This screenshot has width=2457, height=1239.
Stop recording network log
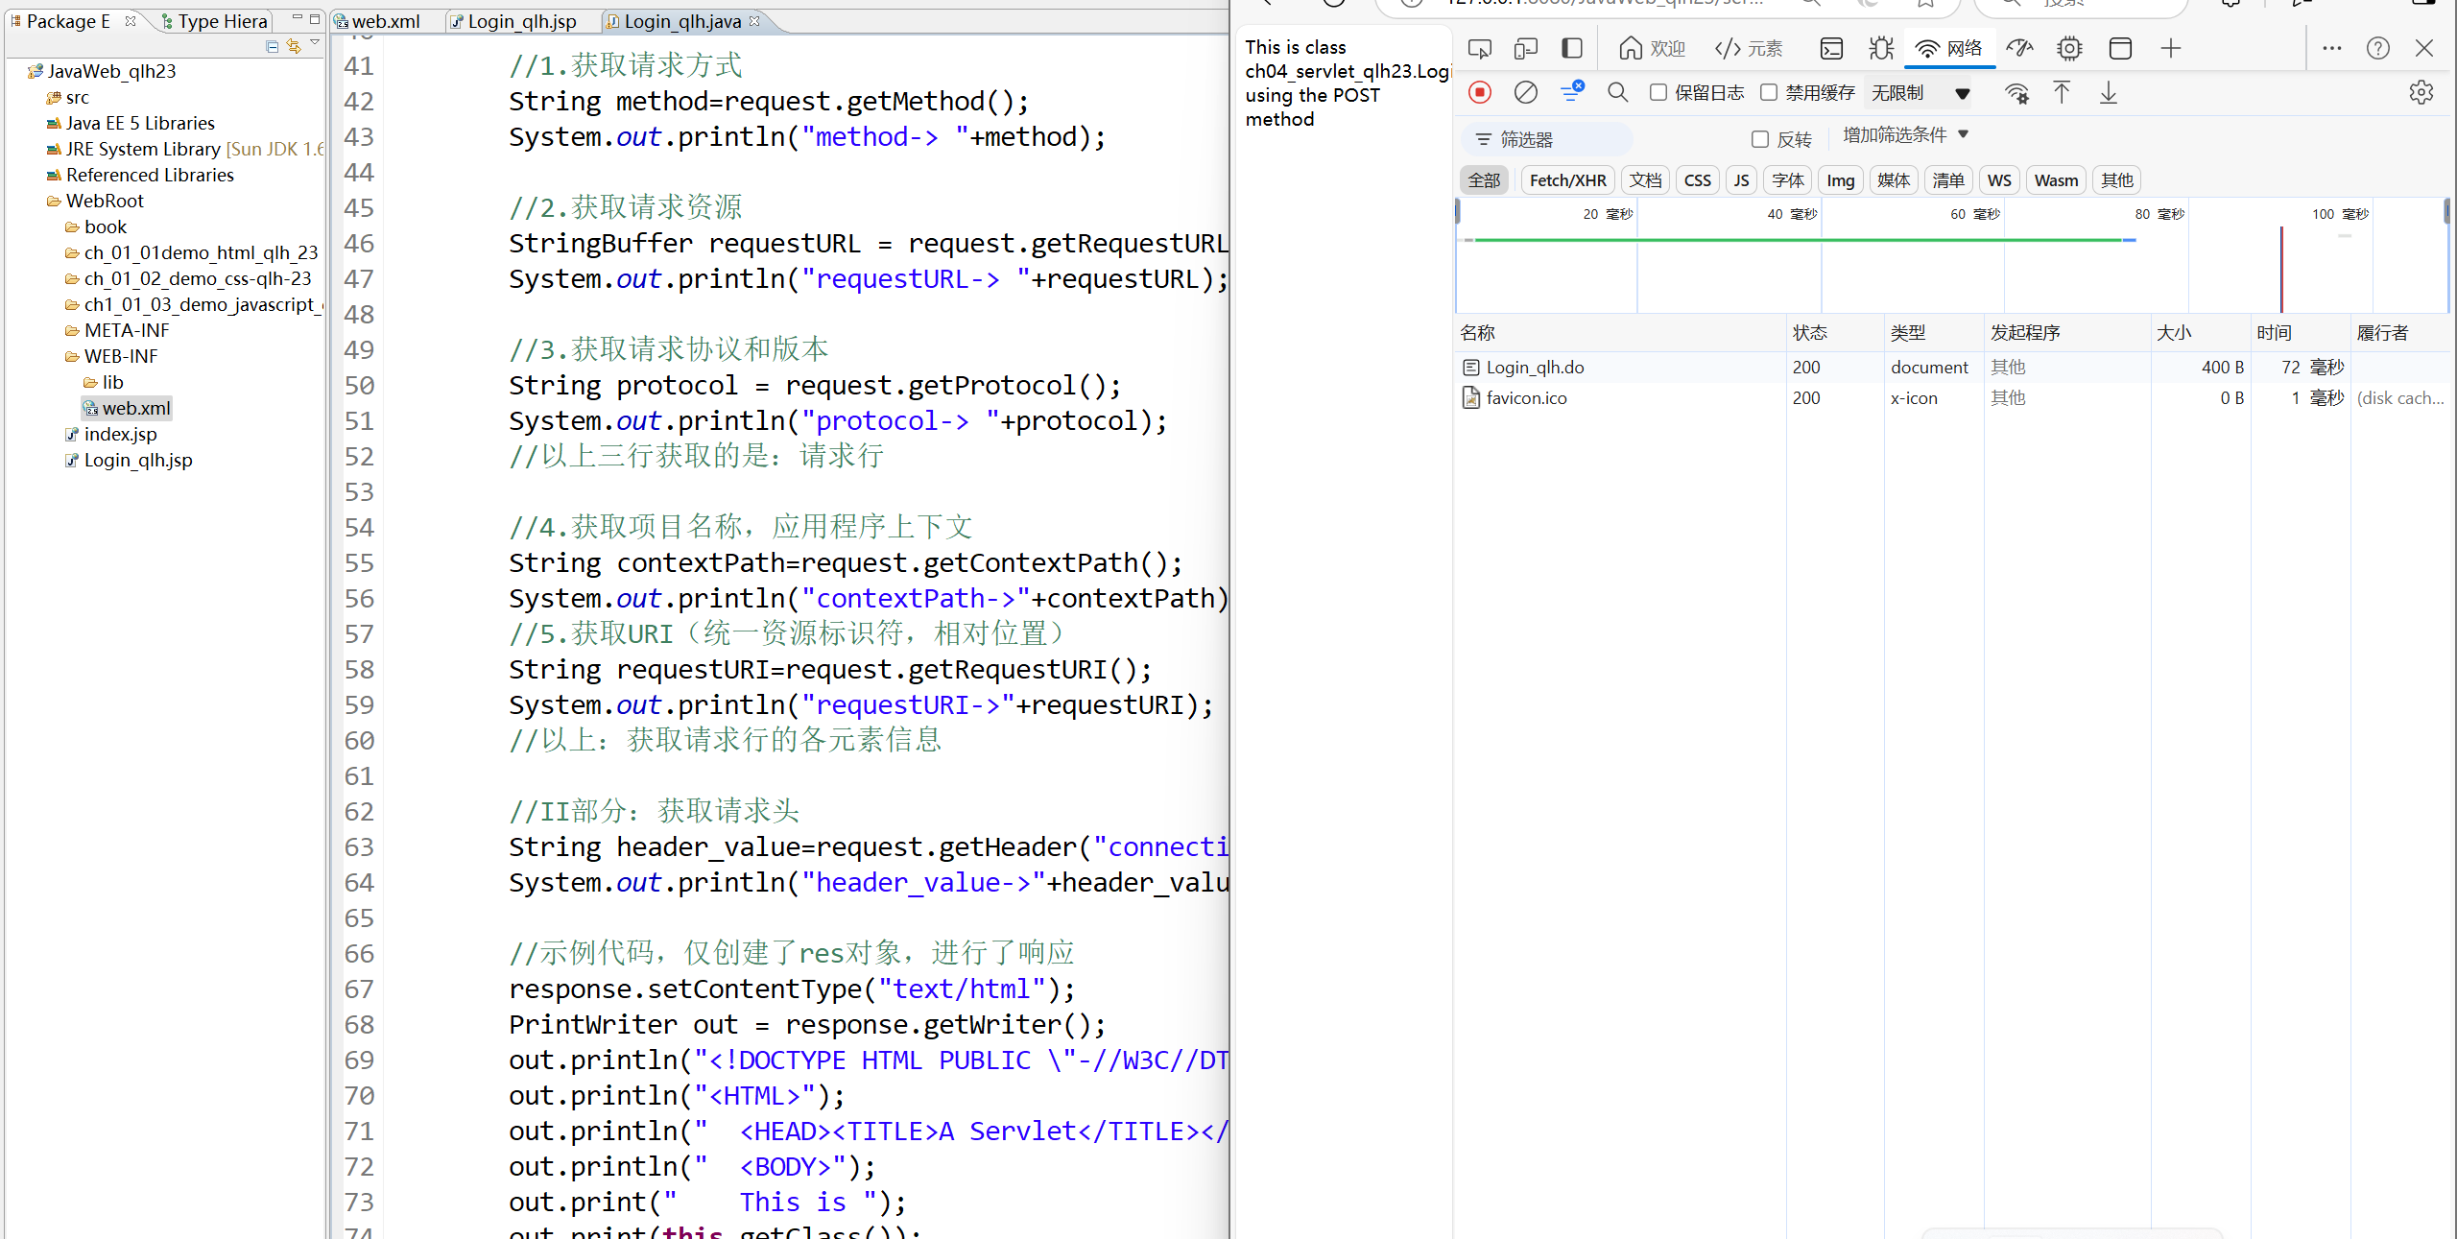coord(1480,92)
